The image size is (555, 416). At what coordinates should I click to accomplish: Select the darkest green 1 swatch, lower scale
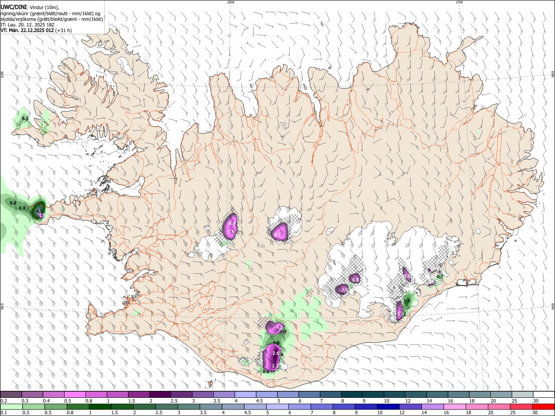(x=100, y=407)
